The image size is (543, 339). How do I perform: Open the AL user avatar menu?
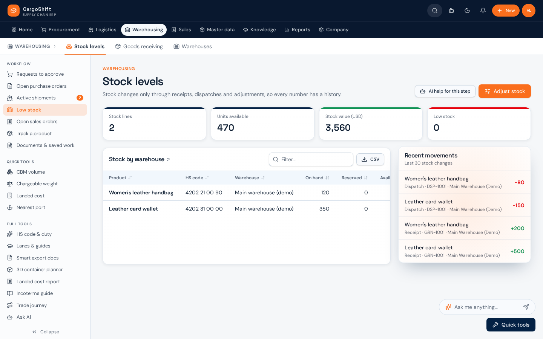(x=529, y=11)
